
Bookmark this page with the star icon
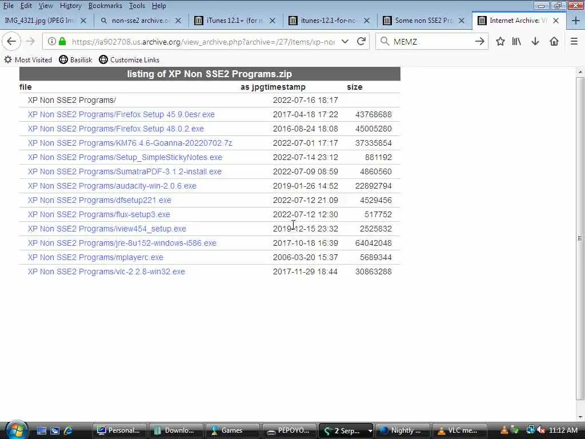500,41
